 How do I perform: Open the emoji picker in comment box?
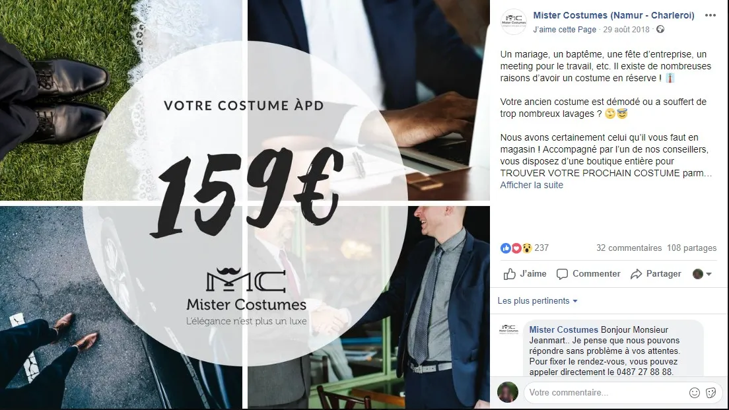point(694,393)
